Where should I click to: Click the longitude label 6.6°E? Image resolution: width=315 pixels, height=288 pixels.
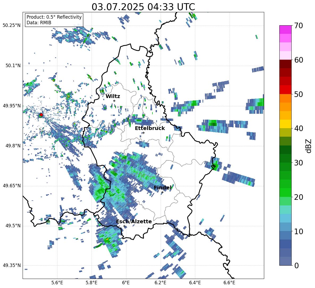[229, 283]
